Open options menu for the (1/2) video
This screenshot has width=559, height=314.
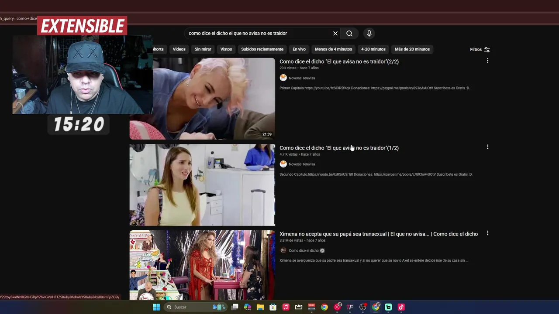[487, 147]
